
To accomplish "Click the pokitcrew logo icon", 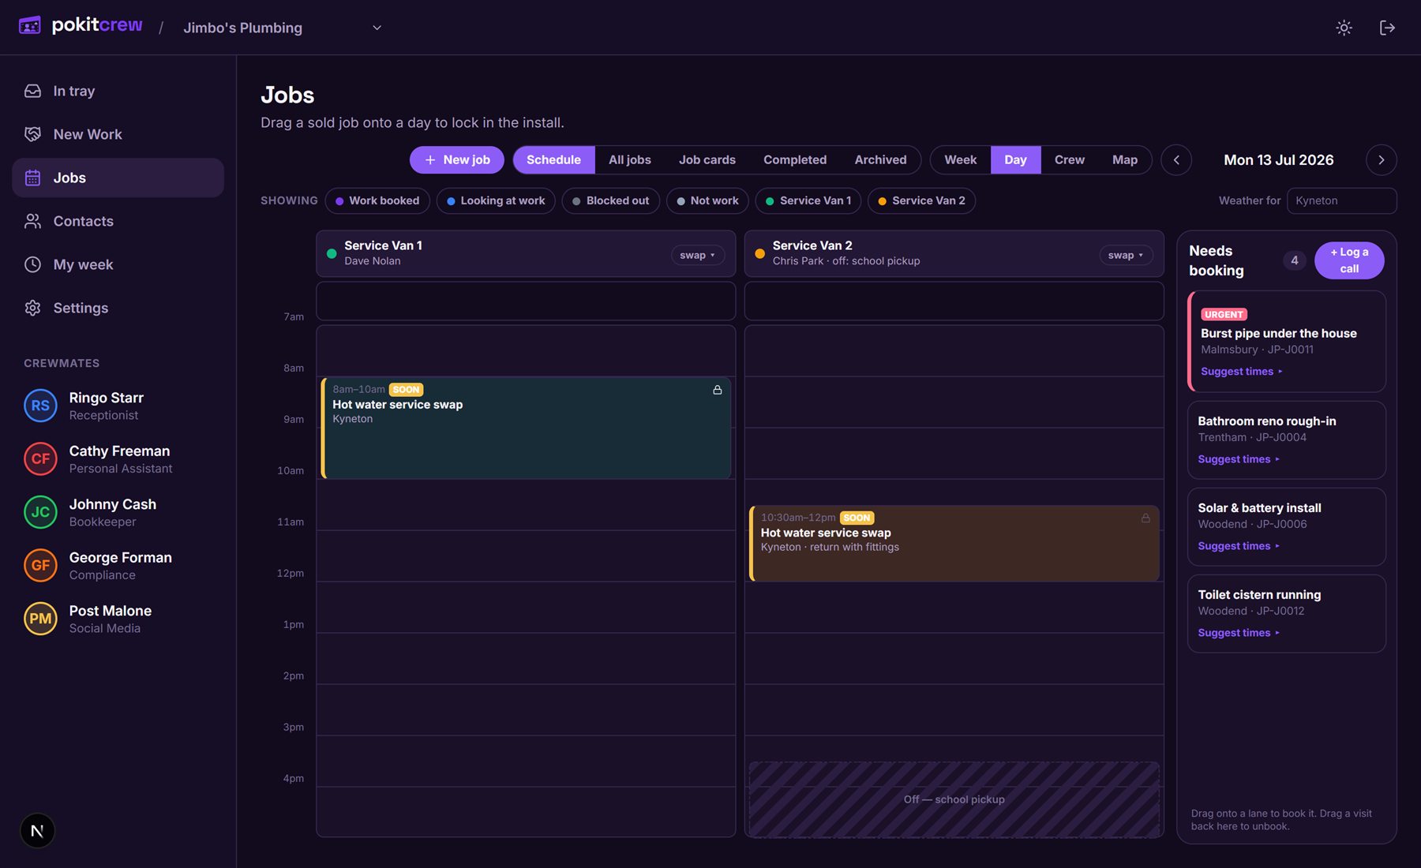I will 30,26.
